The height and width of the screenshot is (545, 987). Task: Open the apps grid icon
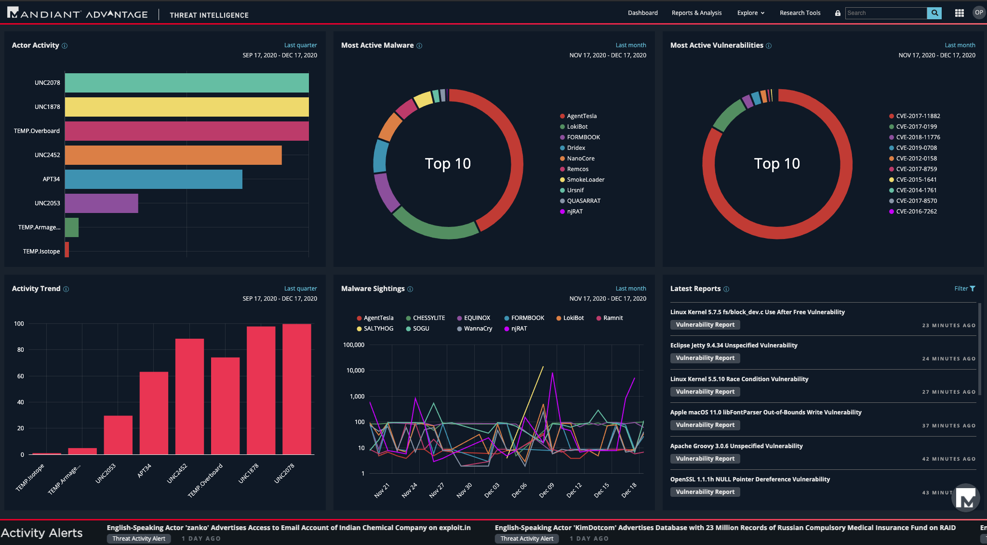[x=959, y=13]
